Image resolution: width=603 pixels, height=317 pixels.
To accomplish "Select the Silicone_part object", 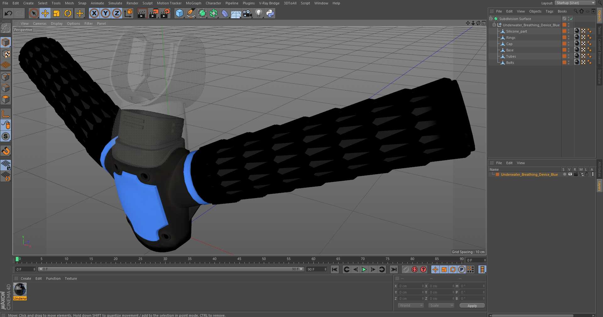I will tap(516, 31).
